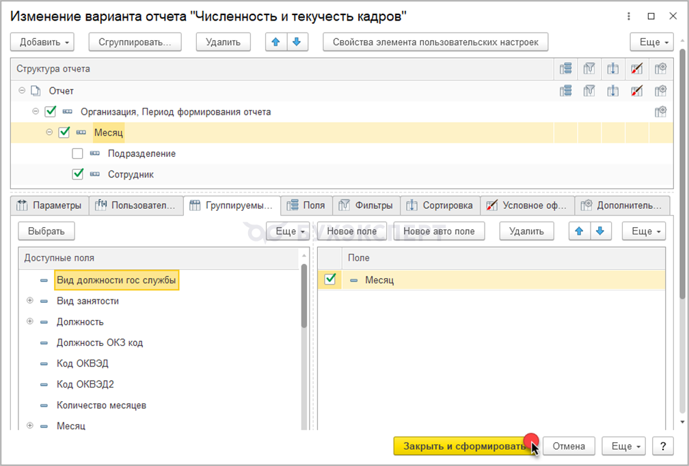Click the selected fields icon in the Отчет row

tap(565, 91)
